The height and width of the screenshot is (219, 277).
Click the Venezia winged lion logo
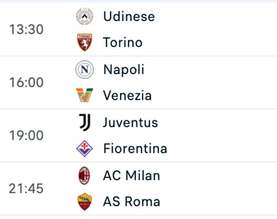85,95
